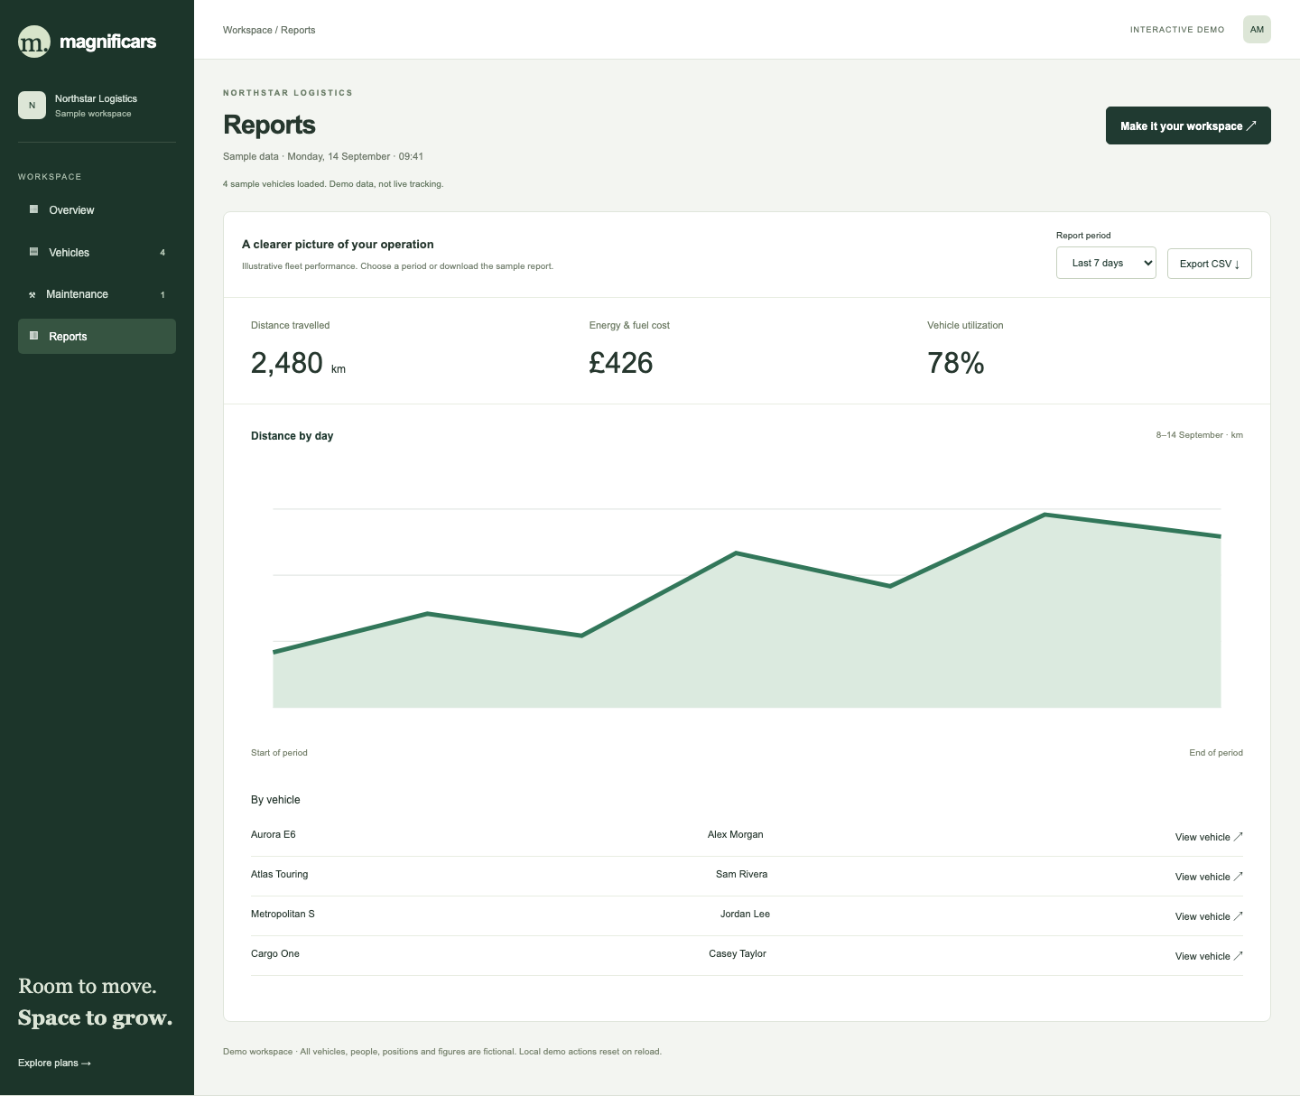Click the Metropolitan S vehicle name
This screenshot has width=1300, height=1096.
(x=283, y=914)
